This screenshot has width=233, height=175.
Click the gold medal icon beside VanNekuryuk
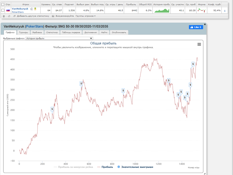point(35,9)
